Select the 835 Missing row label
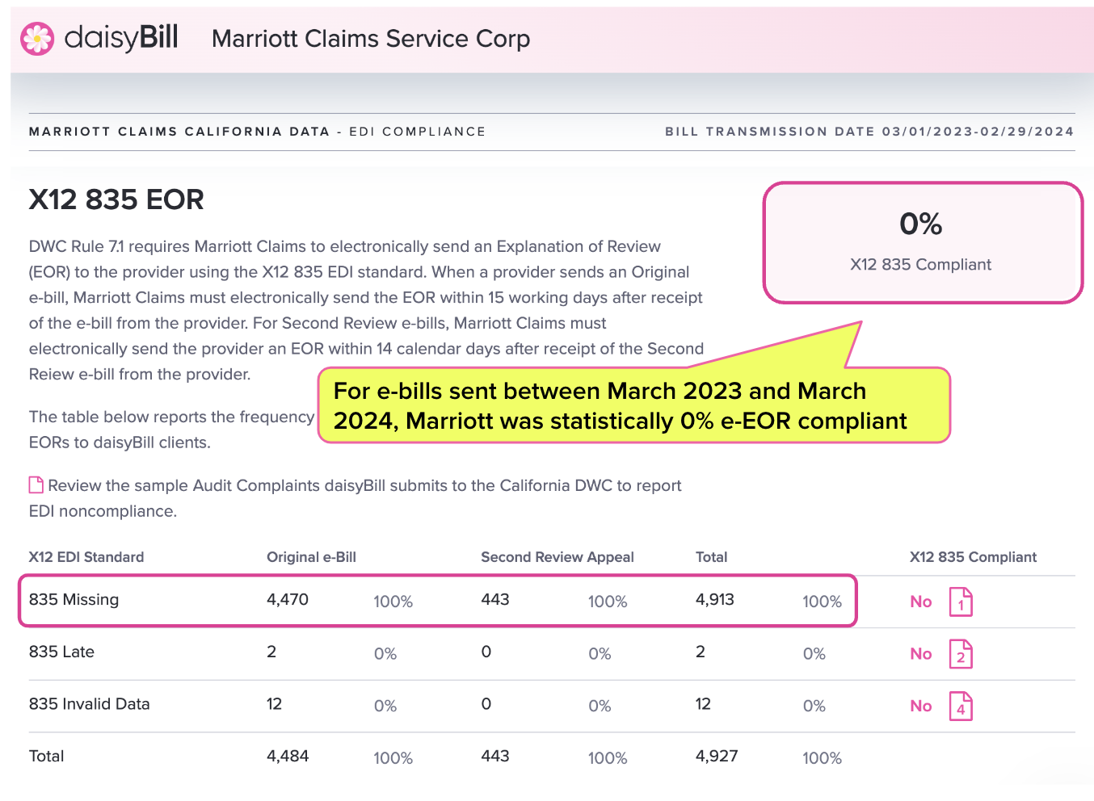The width and height of the screenshot is (1094, 801). tap(74, 600)
